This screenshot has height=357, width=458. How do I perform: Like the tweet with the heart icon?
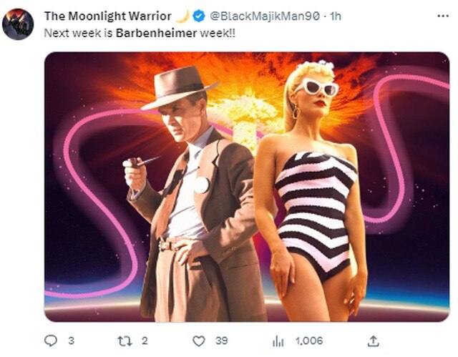click(x=199, y=341)
